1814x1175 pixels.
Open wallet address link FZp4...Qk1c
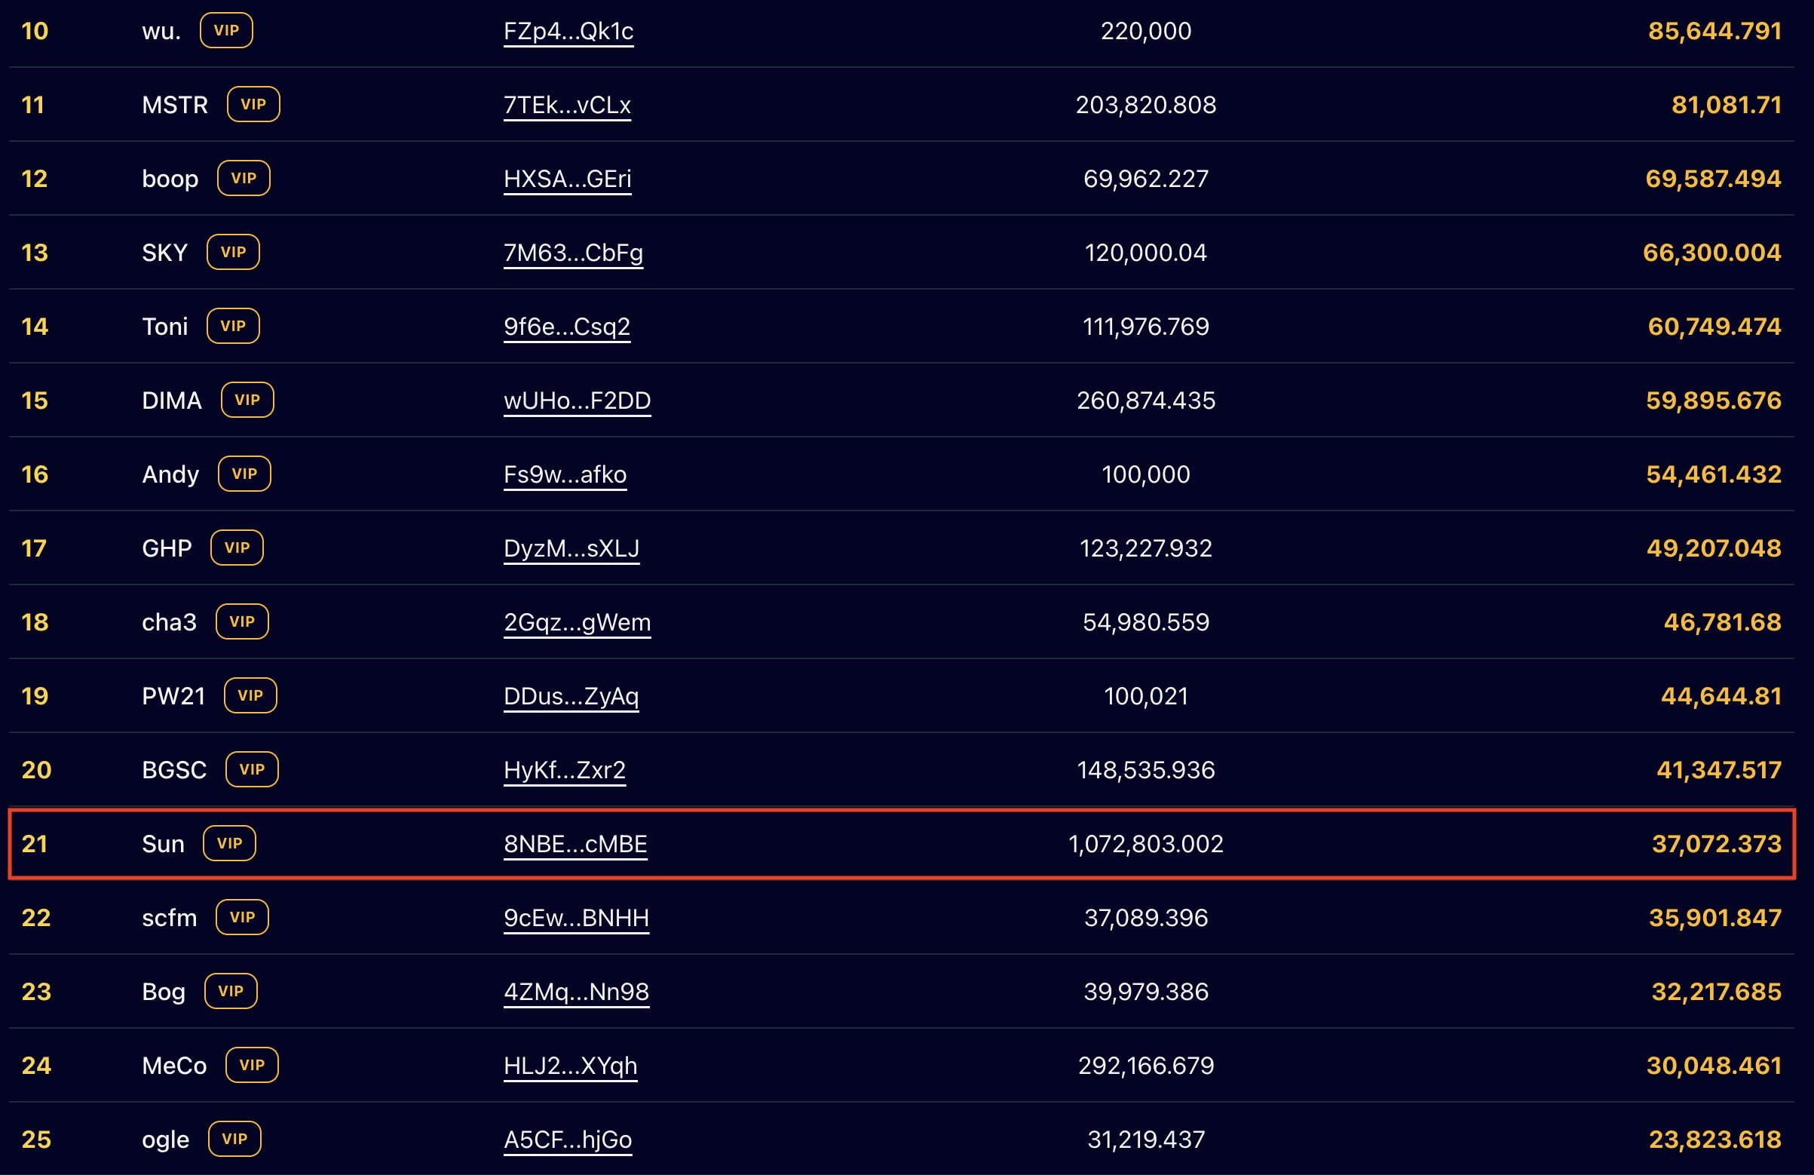point(568,31)
